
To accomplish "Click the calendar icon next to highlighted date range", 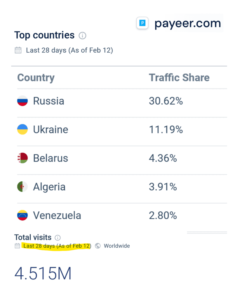I will coord(17,246).
